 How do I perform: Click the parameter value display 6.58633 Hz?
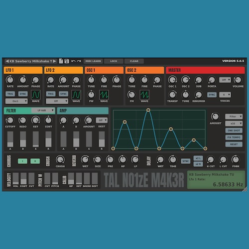(228, 184)
